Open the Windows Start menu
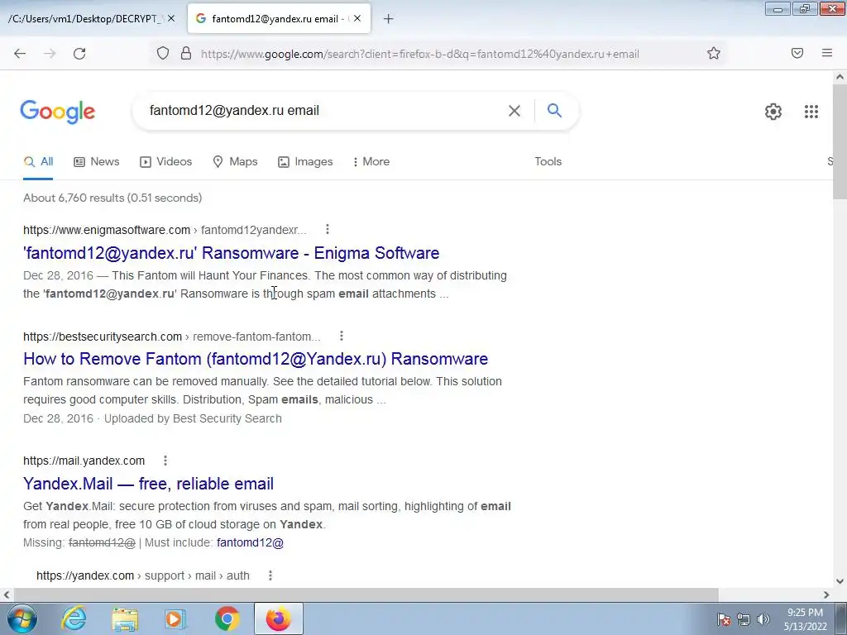Image resolution: width=847 pixels, height=635 pixels. click(22, 618)
